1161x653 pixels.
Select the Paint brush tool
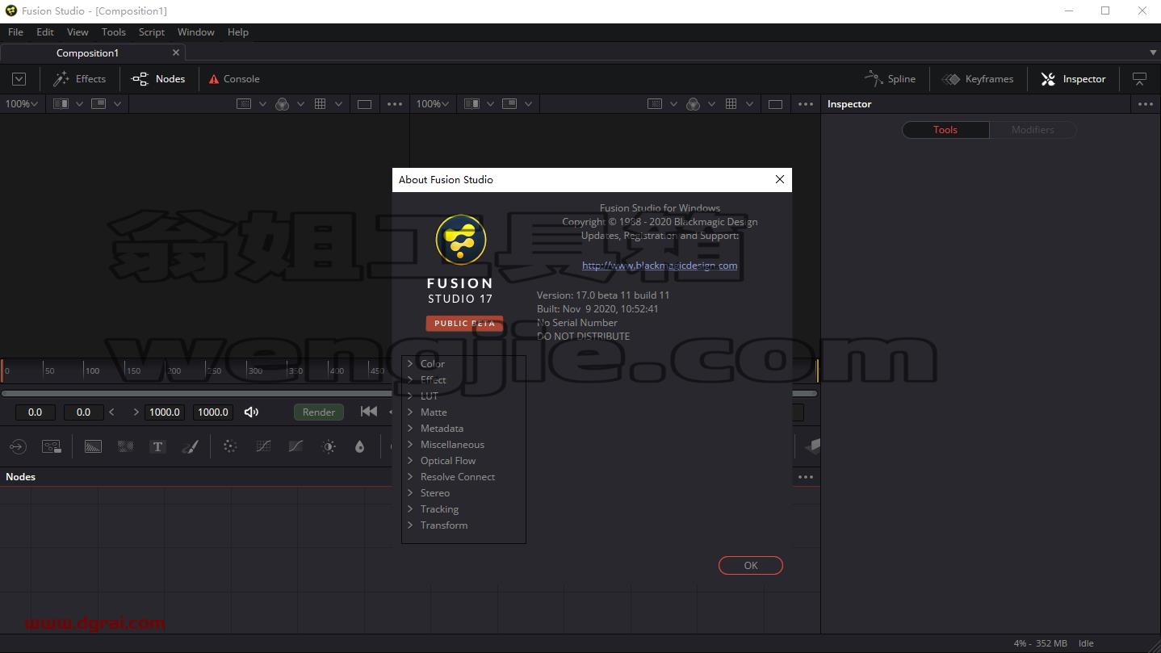tap(191, 446)
